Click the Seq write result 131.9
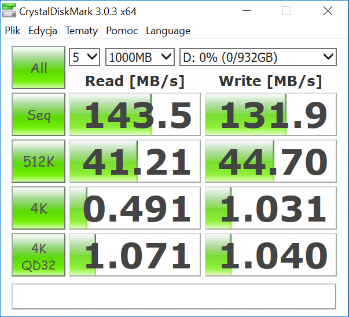 pos(271,115)
